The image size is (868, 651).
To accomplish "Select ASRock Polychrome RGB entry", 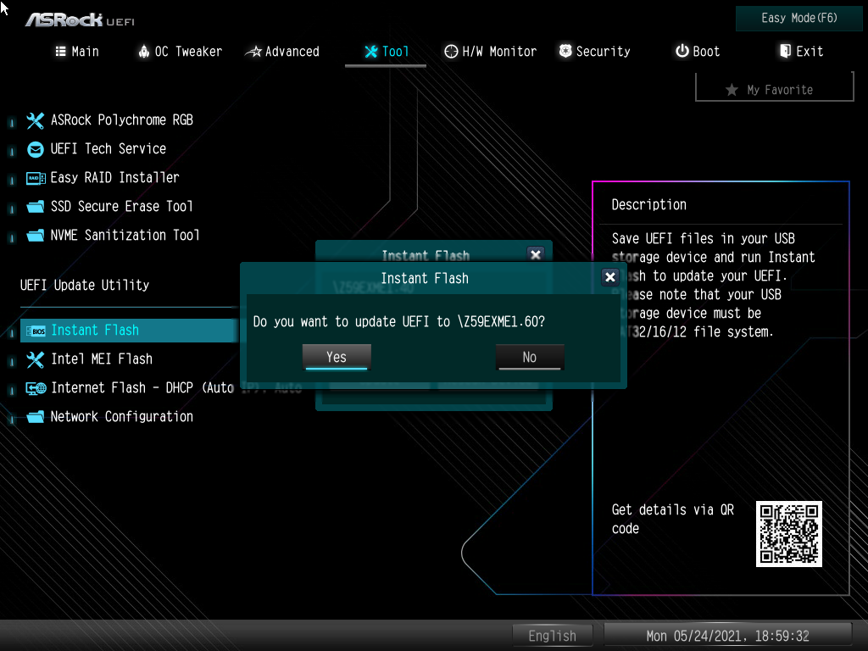I will [x=122, y=120].
